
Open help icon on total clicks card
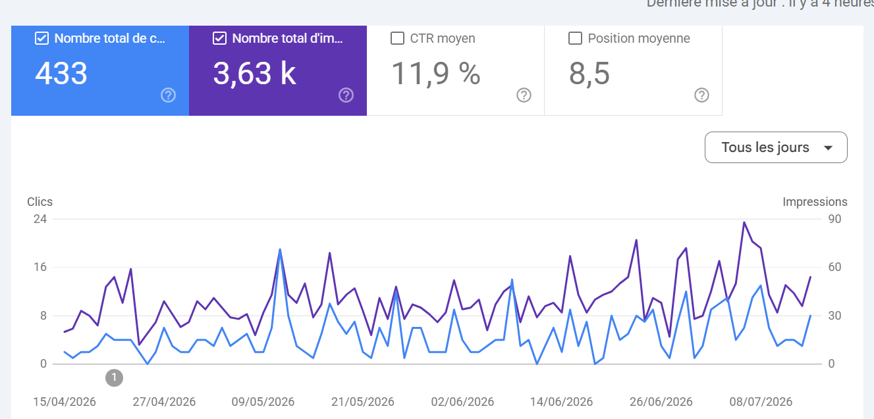[x=168, y=95]
